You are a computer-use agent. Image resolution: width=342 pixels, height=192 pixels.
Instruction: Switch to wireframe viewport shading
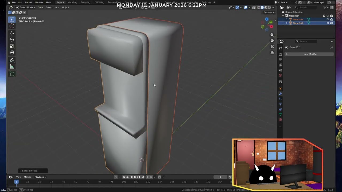click(258, 7)
